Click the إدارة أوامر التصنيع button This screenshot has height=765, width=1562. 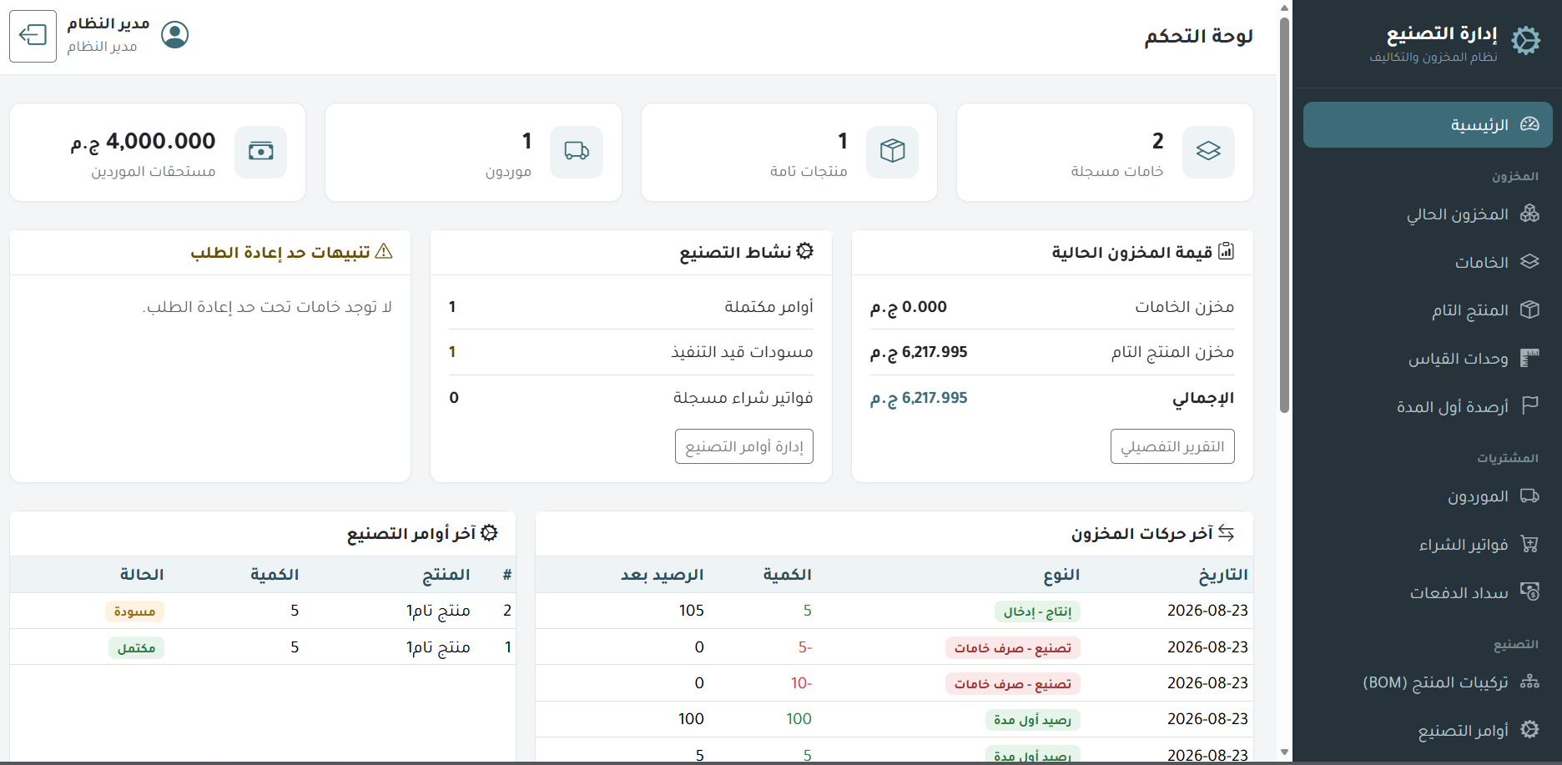pyautogui.click(x=744, y=446)
